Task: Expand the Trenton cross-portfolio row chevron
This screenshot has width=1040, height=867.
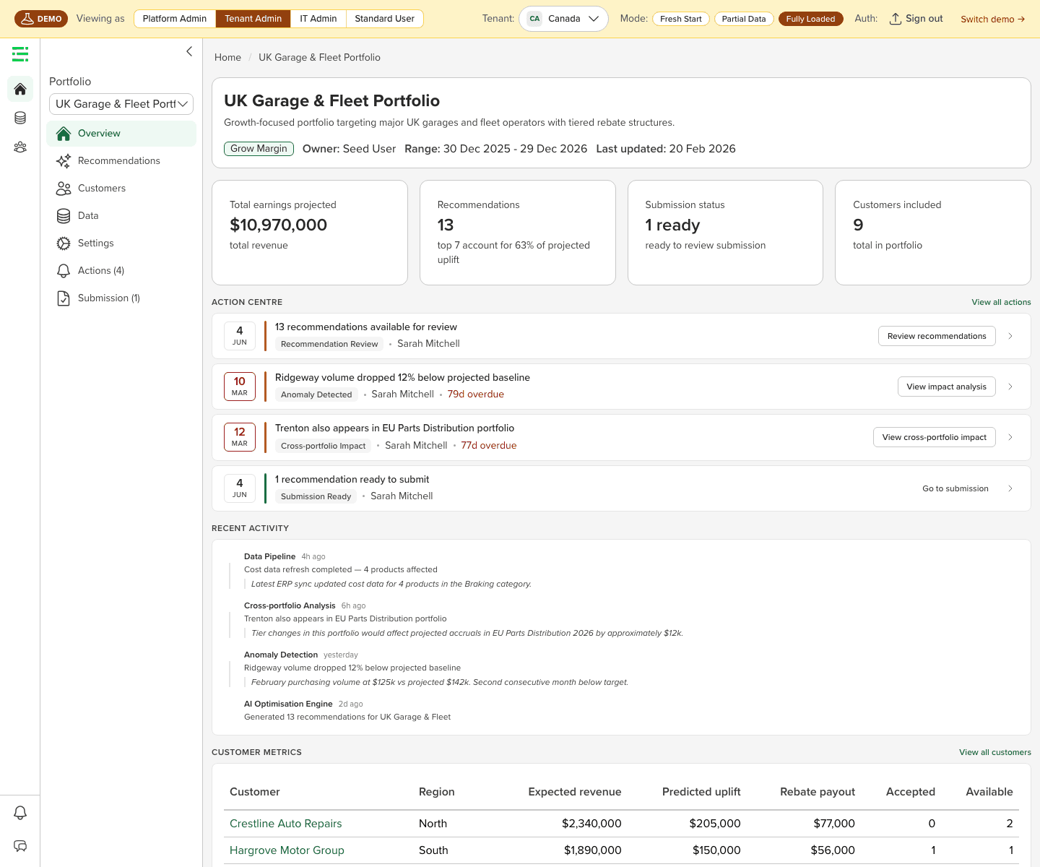Action: pos(1010,437)
